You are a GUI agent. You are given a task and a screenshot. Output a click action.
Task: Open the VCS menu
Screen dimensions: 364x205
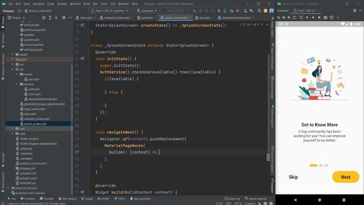pyautogui.click(x=113, y=4)
